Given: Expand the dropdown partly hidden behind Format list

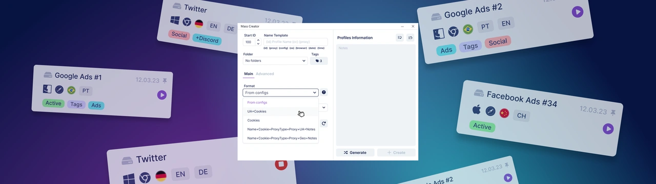Looking at the screenshot, I should (323, 107).
